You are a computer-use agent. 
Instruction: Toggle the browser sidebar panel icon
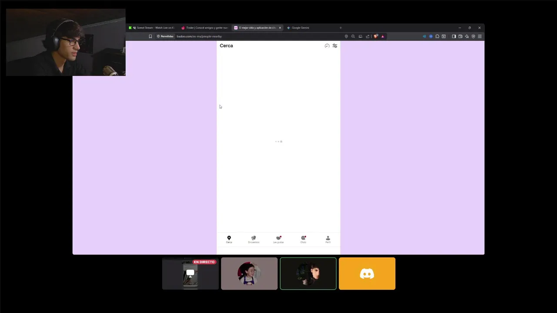coord(454,37)
